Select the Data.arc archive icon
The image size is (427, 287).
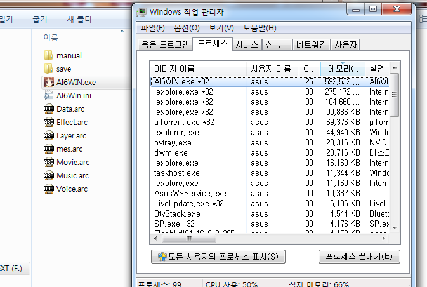[48, 109]
